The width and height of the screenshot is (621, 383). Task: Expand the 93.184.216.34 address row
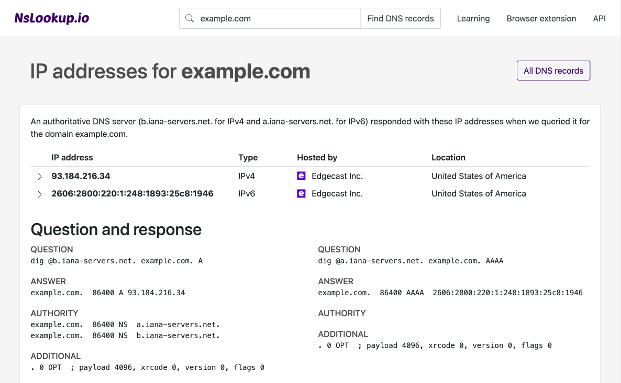[39, 177]
